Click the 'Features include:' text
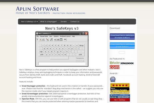Image resolution: width=154 pixels, height=103 pixels. click(x=26, y=82)
